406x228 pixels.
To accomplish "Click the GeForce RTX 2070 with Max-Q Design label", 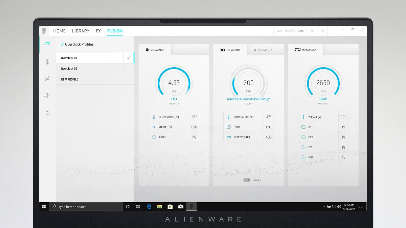I will (249, 99).
